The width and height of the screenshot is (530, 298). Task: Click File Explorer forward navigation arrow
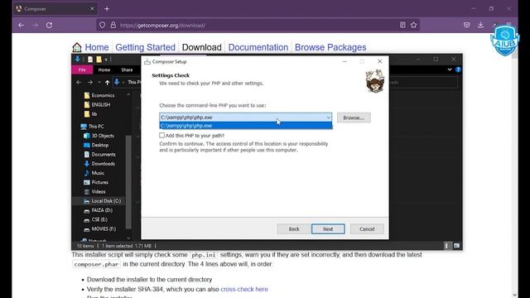pyautogui.click(x=90, y=82)
